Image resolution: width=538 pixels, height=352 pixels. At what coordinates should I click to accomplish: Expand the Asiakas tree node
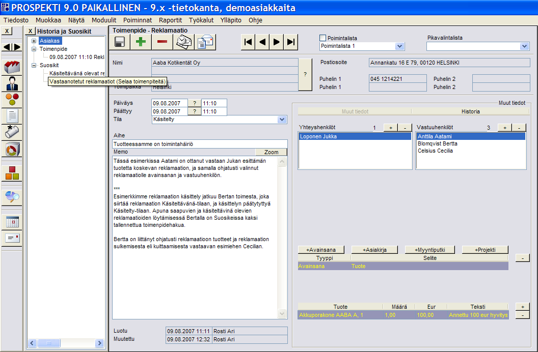(34, 41)
